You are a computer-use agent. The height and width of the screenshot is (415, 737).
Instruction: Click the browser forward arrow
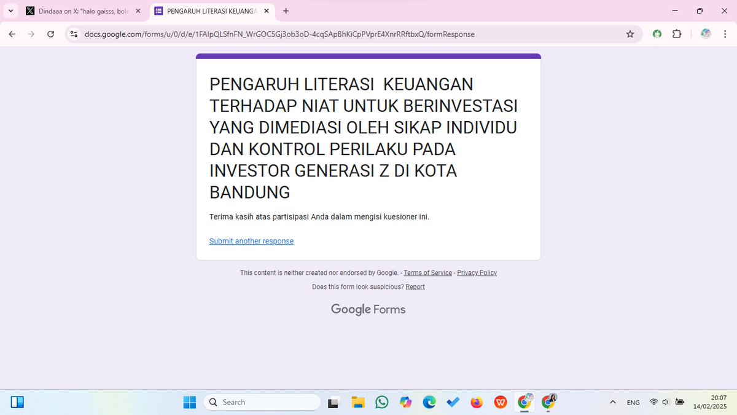point(31,34)
